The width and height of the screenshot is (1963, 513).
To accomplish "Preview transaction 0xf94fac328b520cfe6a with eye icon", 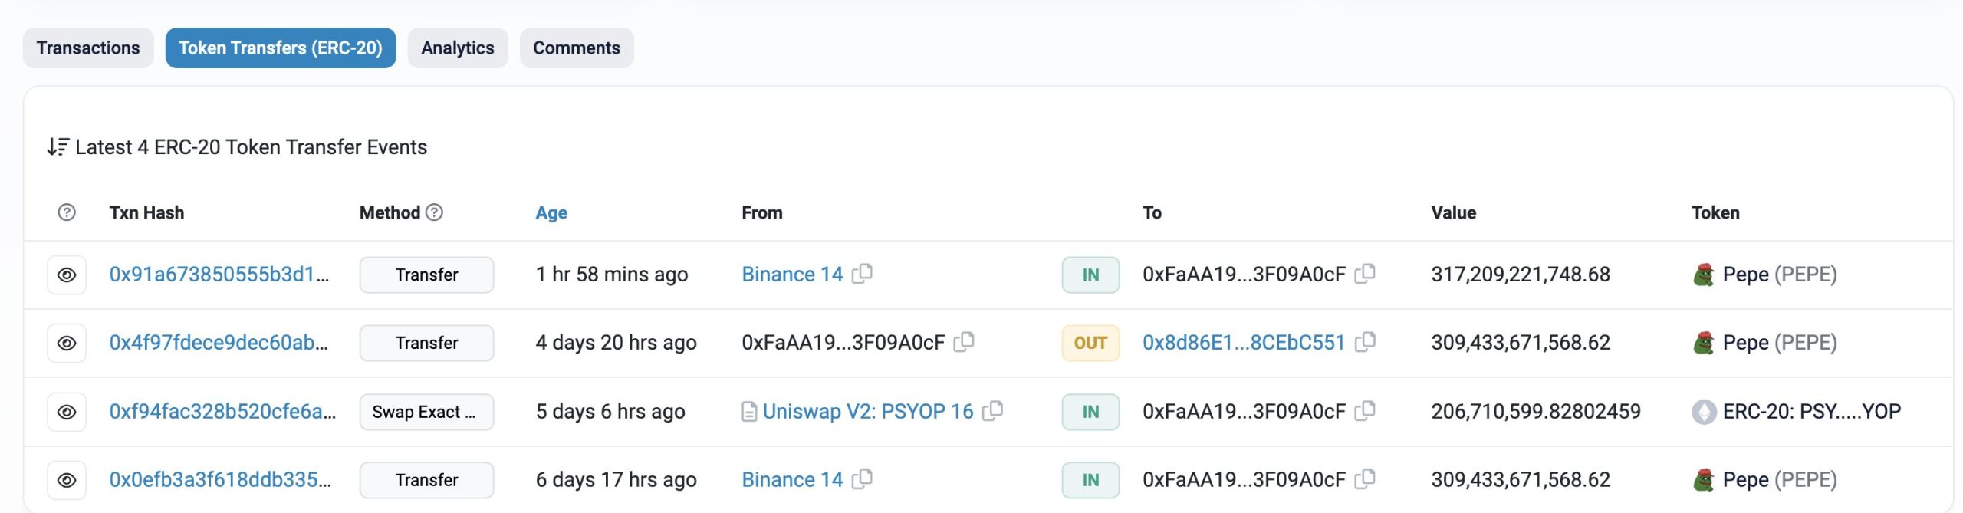I will pyautogui.click(x=67, y=412).
